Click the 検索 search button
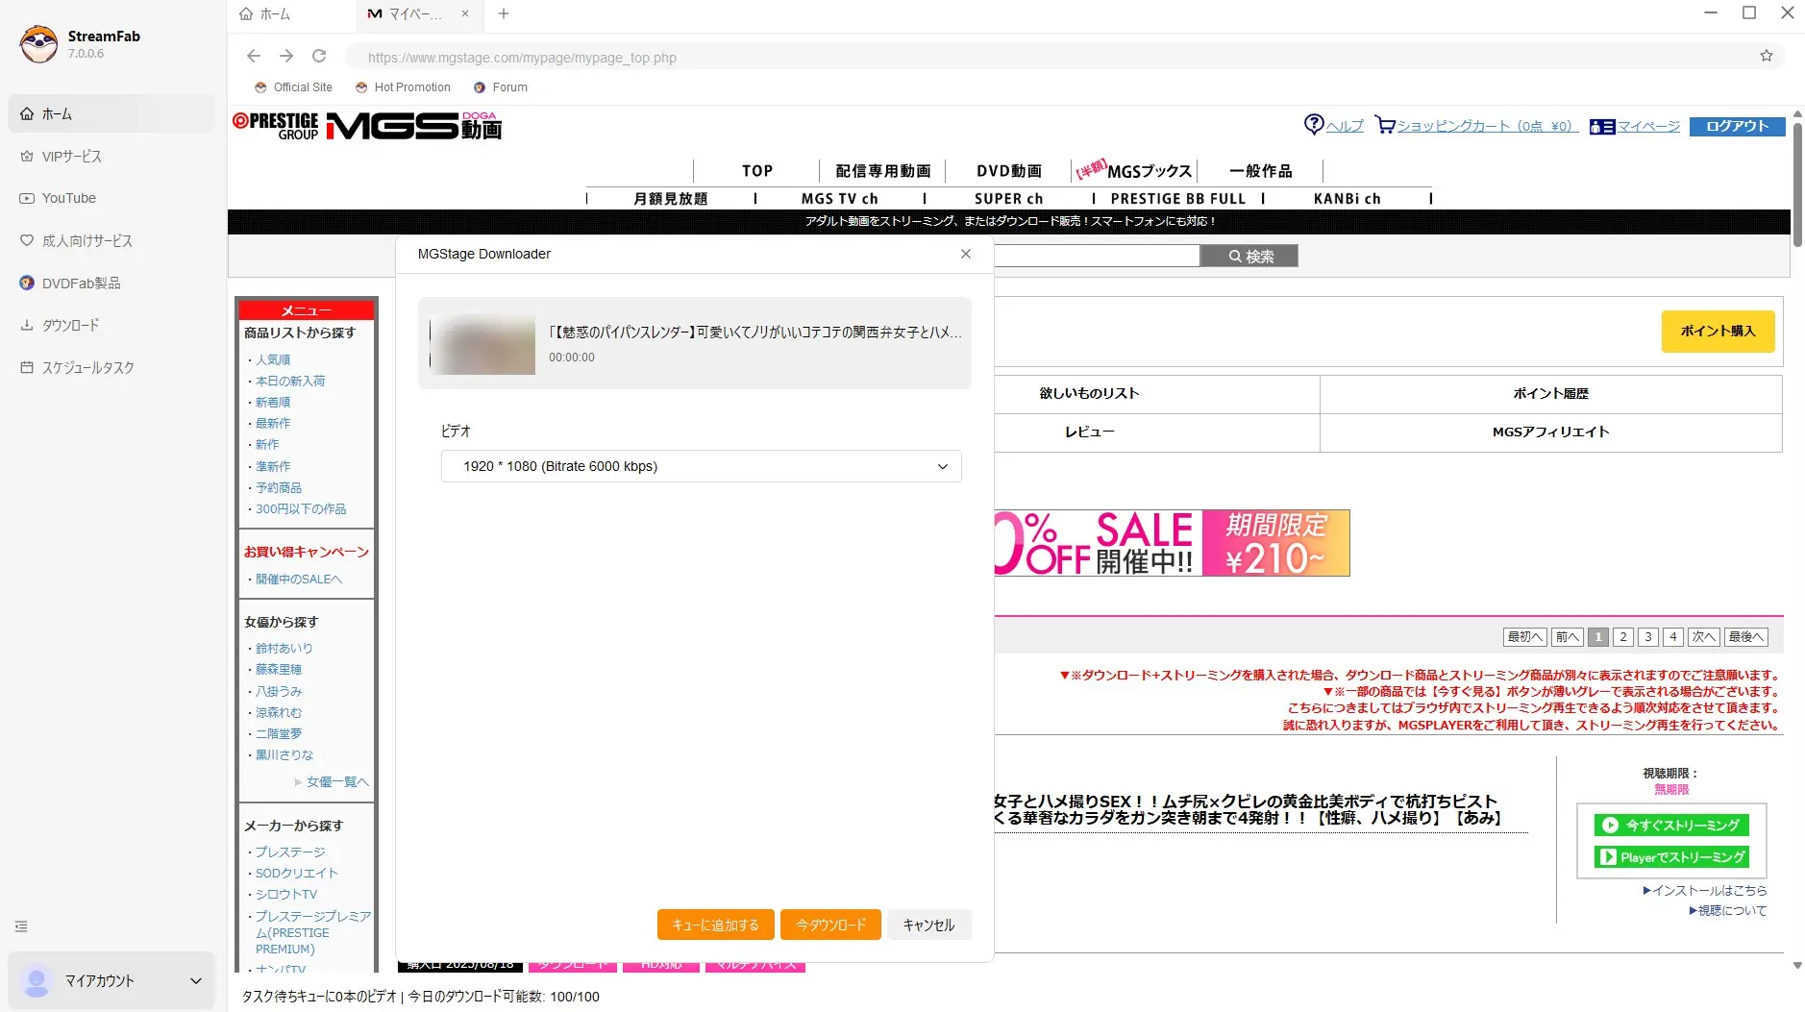This screenshot has height=1012, width=1805. (x=1250, y=256)
